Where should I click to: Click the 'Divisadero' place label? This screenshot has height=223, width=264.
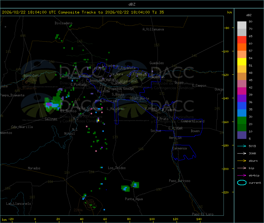[63, 23]
